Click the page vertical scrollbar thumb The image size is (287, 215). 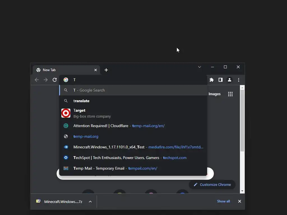click(242, 121)
